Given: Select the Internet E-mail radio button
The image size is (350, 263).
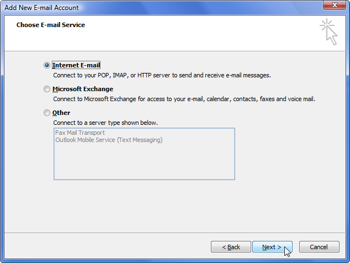Looking at the screenshot, I should click(x=47, y=65).
